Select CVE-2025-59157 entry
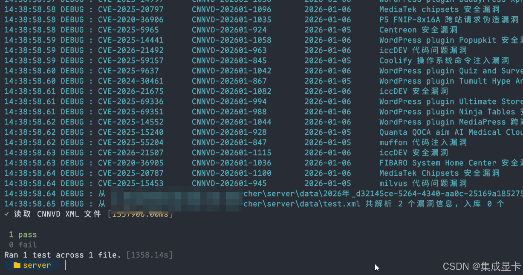Viewport: 523px width, 275px height. click(x=130, y=61)
